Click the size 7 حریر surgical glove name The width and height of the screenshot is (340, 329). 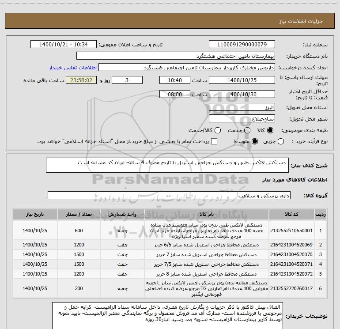tap(207, 255)
